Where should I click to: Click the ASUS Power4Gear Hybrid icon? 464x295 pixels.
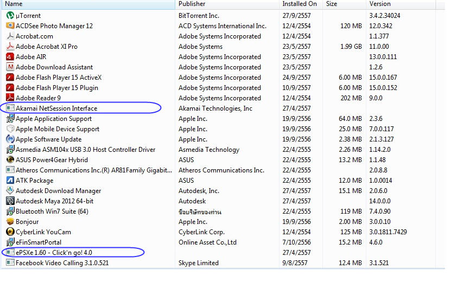(x=10, y=160)
